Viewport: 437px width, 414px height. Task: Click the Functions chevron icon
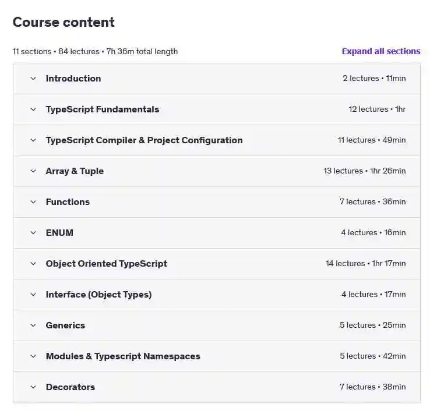[33, 202]
